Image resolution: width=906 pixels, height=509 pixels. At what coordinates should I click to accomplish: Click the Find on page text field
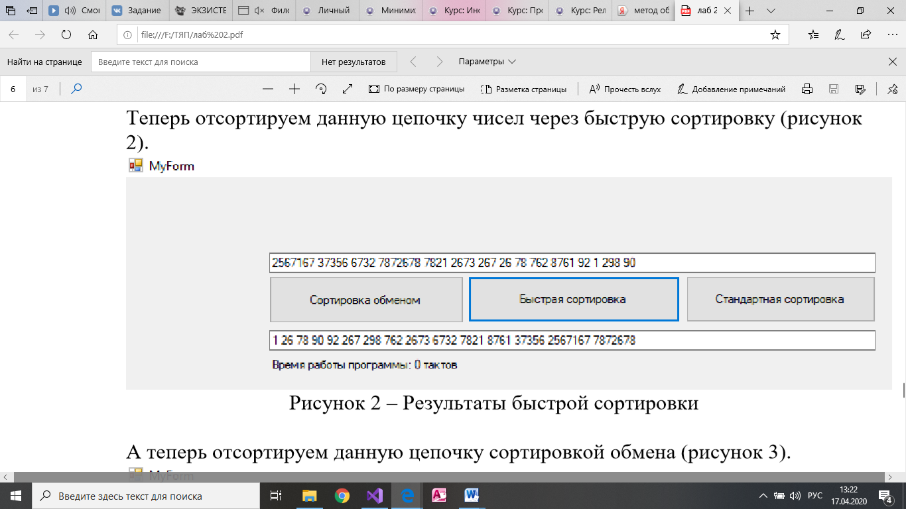click(200, 62)
